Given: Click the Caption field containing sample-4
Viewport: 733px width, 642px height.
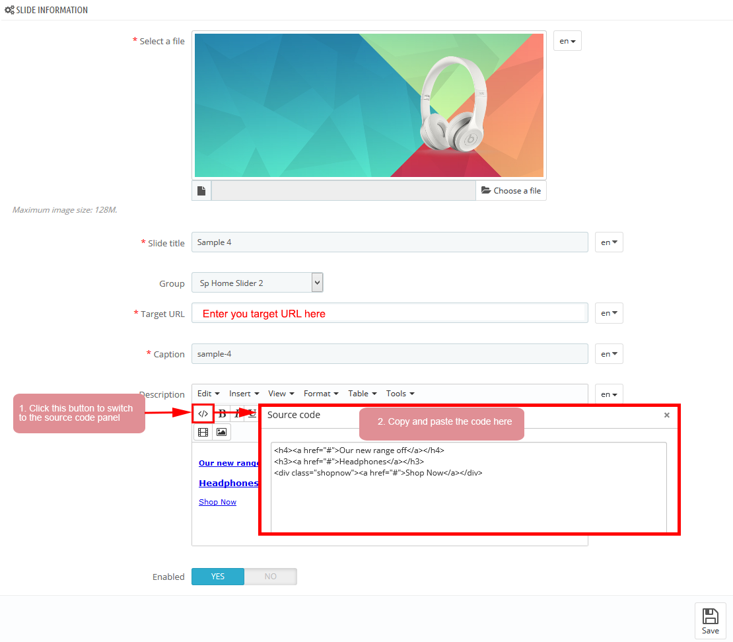Looking at the screenshot, I should point(390,354).
